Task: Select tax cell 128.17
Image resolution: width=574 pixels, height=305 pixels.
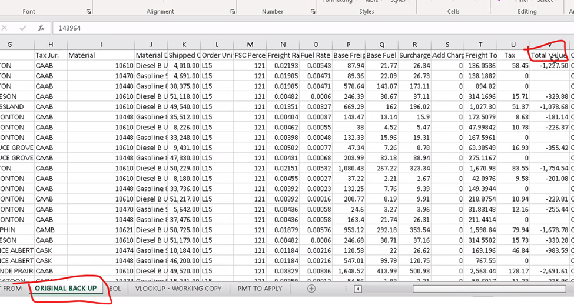Action: (x=513, y=271)
